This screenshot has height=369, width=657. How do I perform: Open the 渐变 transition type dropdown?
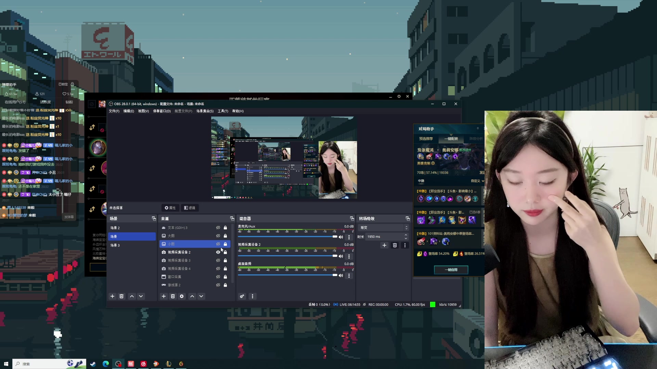tap(384, 228)
